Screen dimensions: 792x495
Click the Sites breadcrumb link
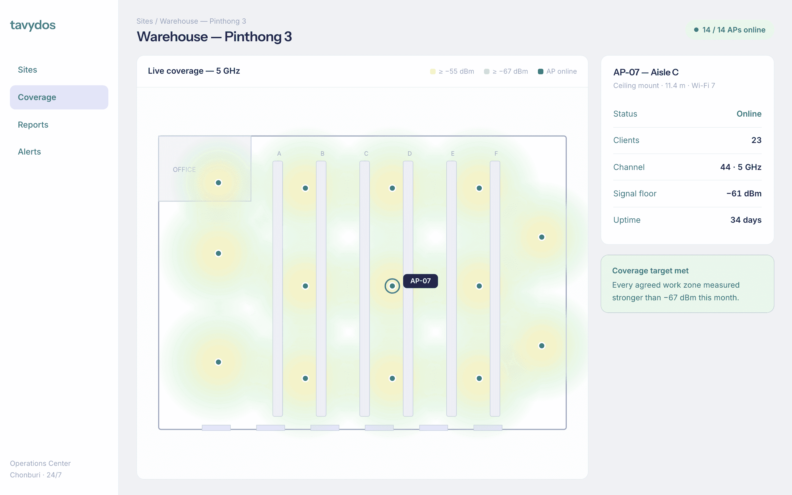tap(145, 21)
